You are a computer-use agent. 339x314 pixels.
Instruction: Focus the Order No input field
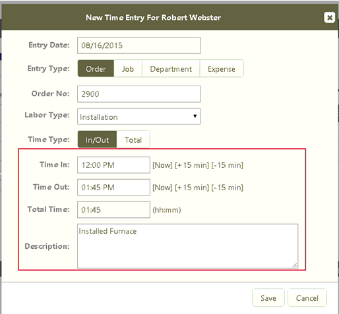[x=139, y=94]
